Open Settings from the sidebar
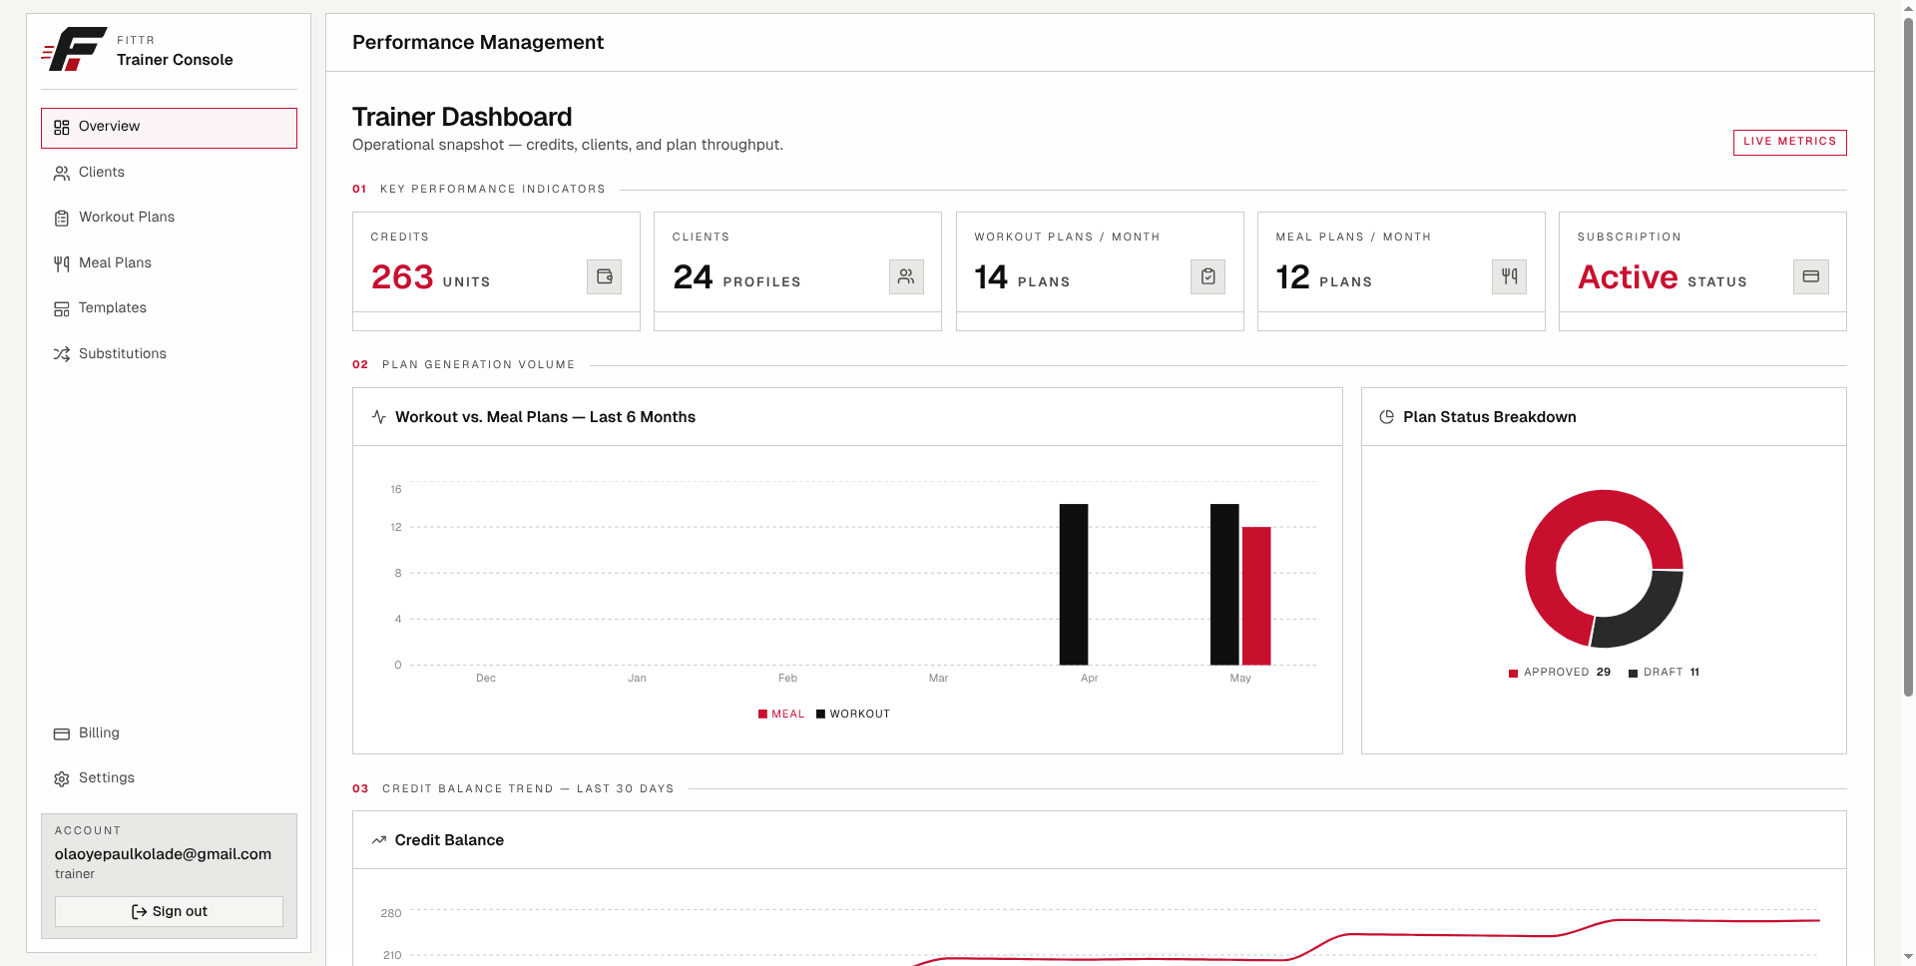Screen dimensions: 1916x966 (169, 778)
